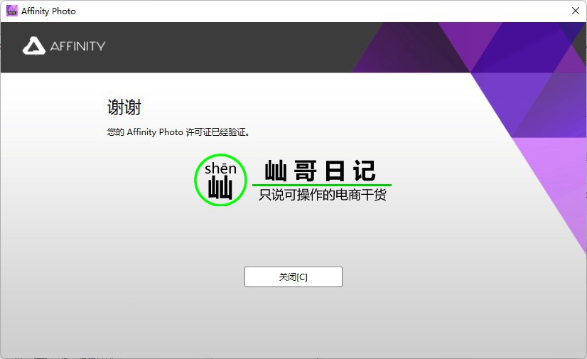Click the Affinity triangle logo in banner
The height and width of the screenshot is (359, 587).
[33, 46]
